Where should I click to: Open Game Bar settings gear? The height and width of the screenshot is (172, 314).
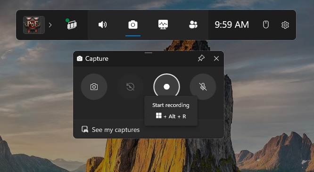click(285, 25)
